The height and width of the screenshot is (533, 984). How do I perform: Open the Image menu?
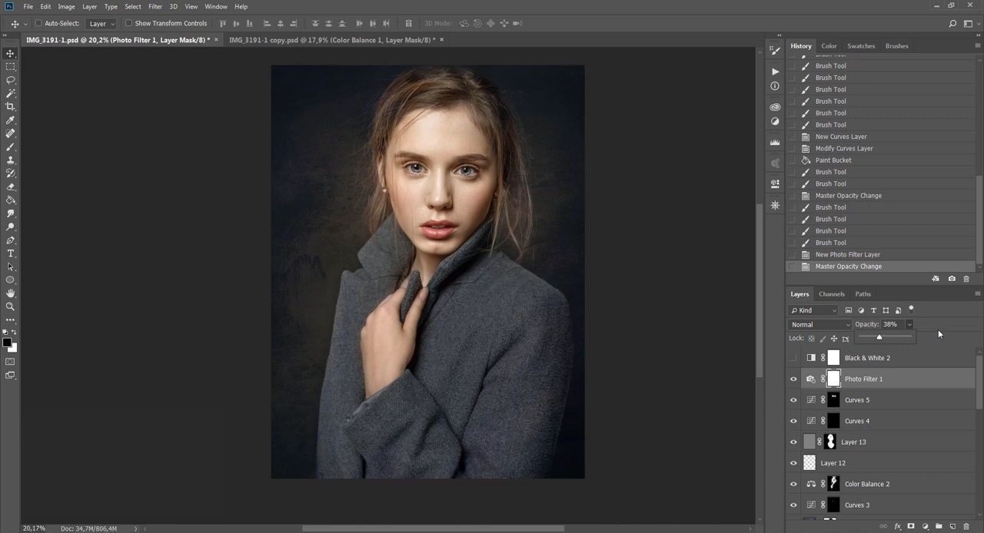66,6
